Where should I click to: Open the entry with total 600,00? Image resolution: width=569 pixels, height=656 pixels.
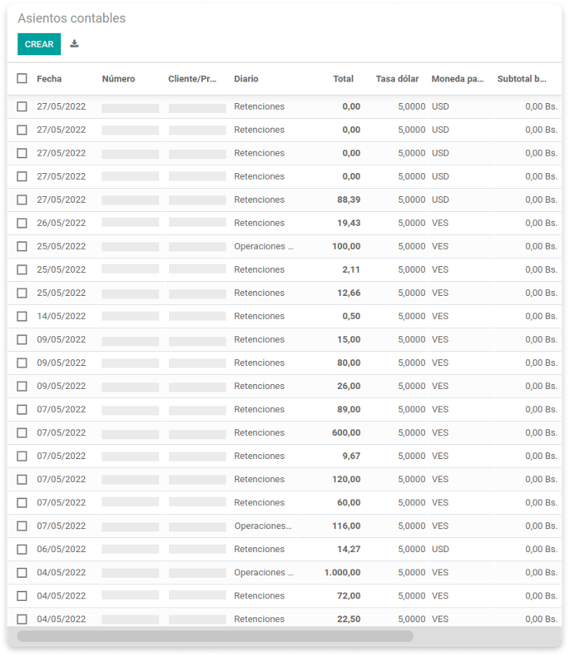(x=284, y=433)
